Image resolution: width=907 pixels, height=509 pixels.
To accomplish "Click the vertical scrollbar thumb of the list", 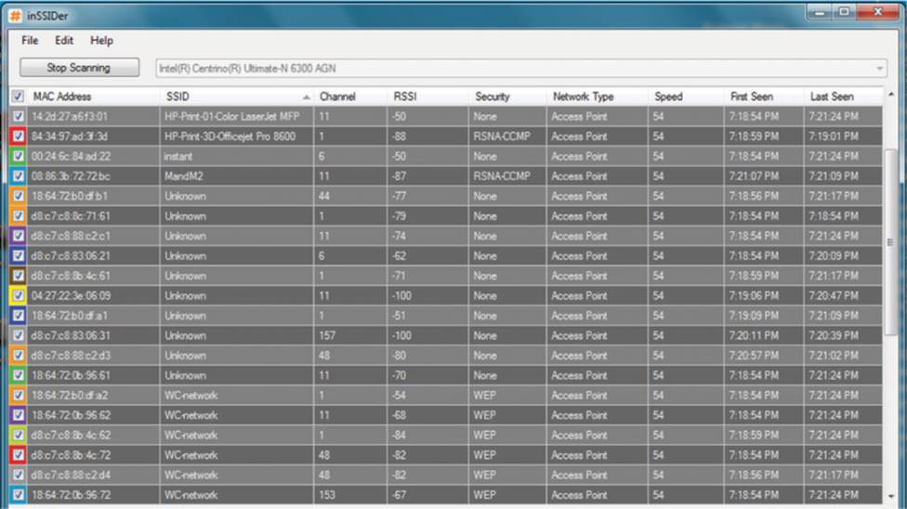I will click(890, 241).
